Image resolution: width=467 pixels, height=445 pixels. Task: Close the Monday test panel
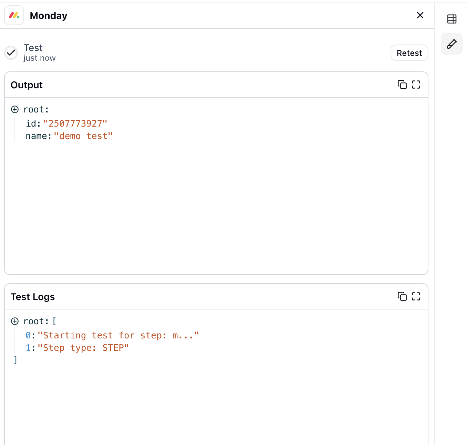420,15
